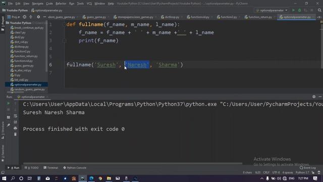Open Windows Start menu
This screenshot has height=182, width=323.
pos(4,178)
